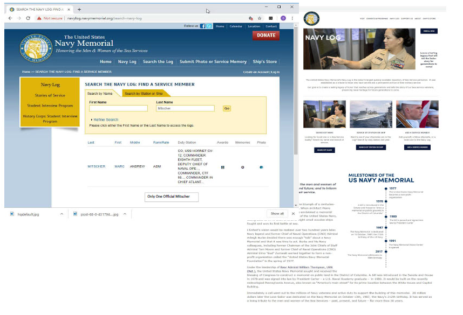Open the MITSCHER last name link

[x=97, y=166]
